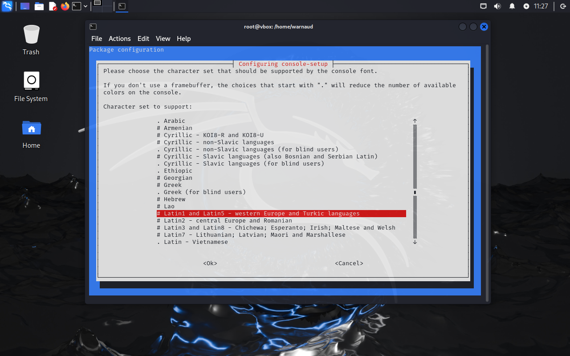
Task: Open the file manager panel icon
Action: pos(39,6)
